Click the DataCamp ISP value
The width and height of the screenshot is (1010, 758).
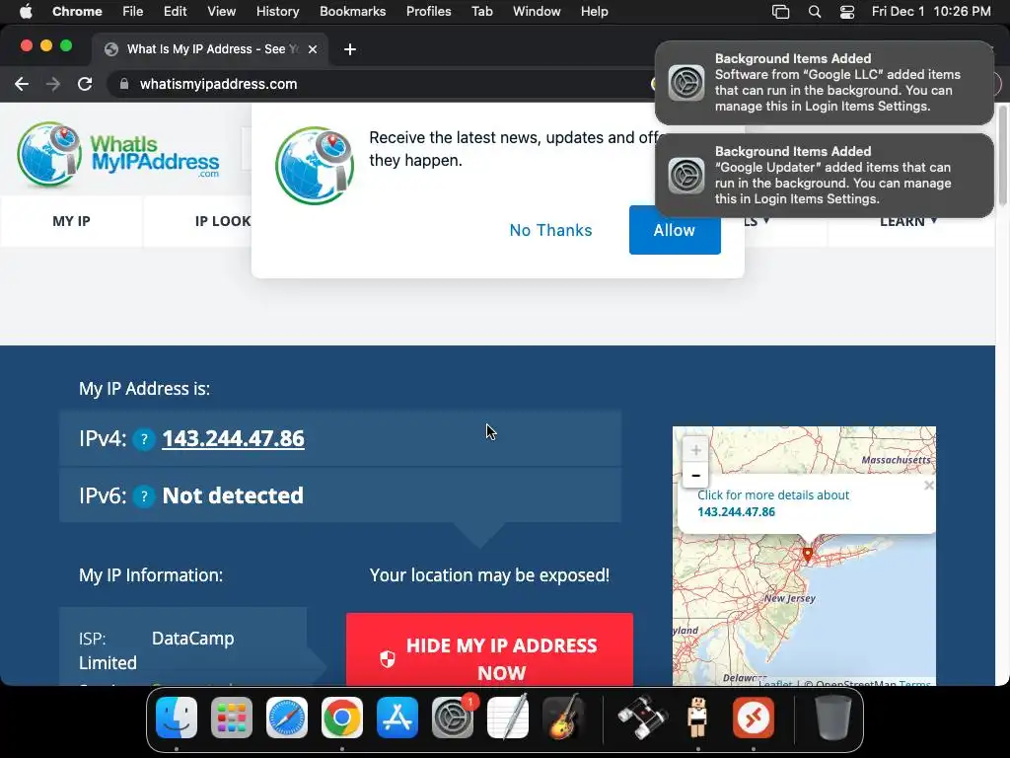point(192,639)
